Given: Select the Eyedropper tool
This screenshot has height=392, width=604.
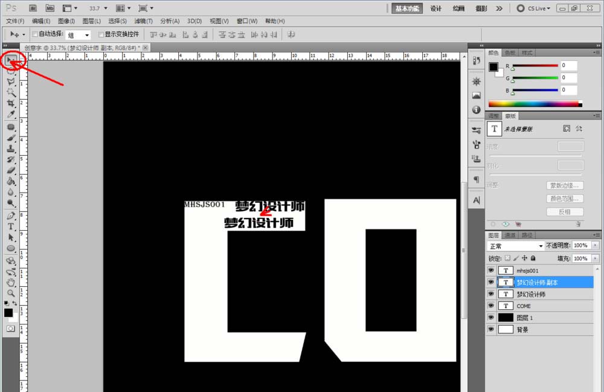Looking at the screenshot, I should point(11,114).
